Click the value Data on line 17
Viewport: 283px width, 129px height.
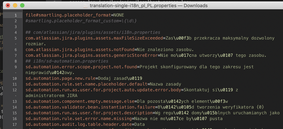(139, 124)
